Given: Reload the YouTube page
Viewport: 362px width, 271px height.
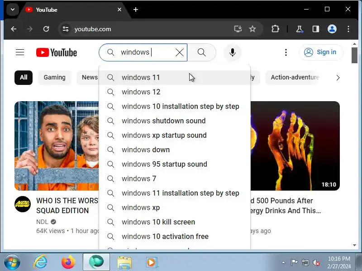Looking at the screenshot, I should pyautogui.click(x=46, y=29).
